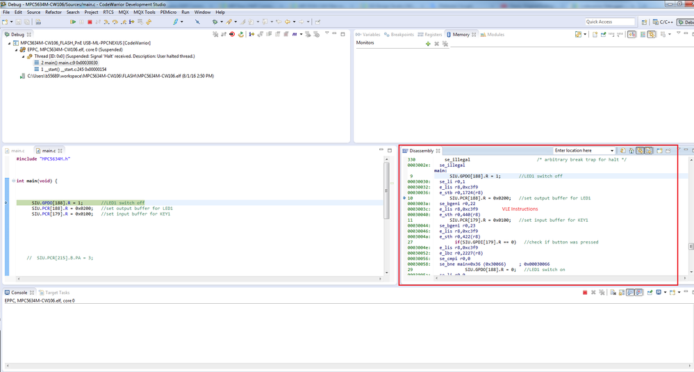Click in the Quick Access search field
Screen dimensions: 694x372
pos(611,22)
